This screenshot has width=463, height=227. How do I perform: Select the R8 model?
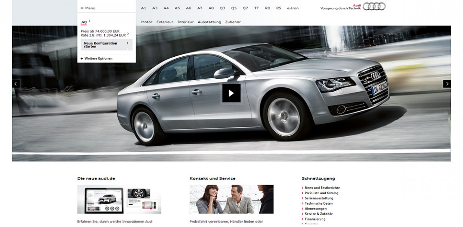(x=268, y=8)
